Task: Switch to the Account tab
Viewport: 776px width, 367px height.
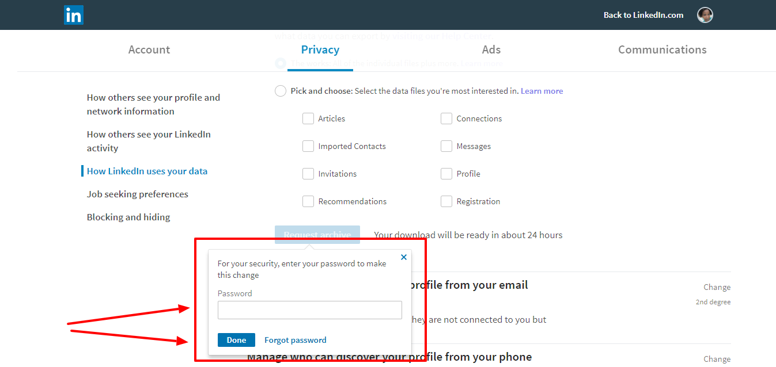Action: [x=149, y=49]
